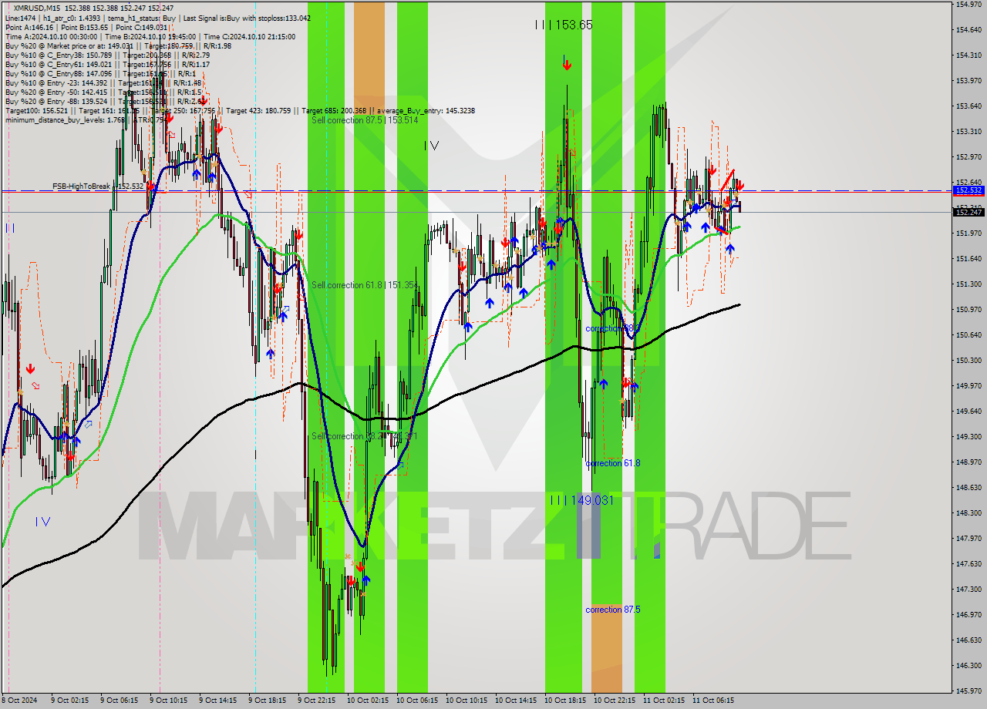987x709 pixels.
Task: Select the 'Sell correction 87.5 | 153.514' label
Action: tap(365, 120)
